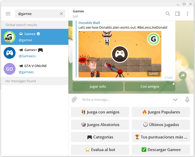195x157 pixels.
Task: Click the Jugar solo button
Action: coord(98,87)
